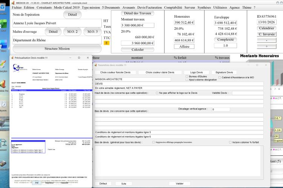Click the Medicis app icon in main title bar
Image resolution: width=283 pixels, height=188 pixels.
tap(13, 3)
